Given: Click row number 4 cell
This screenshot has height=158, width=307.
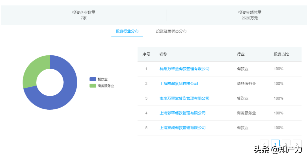Looking at the screenshot, I should (x=146, y=113).
